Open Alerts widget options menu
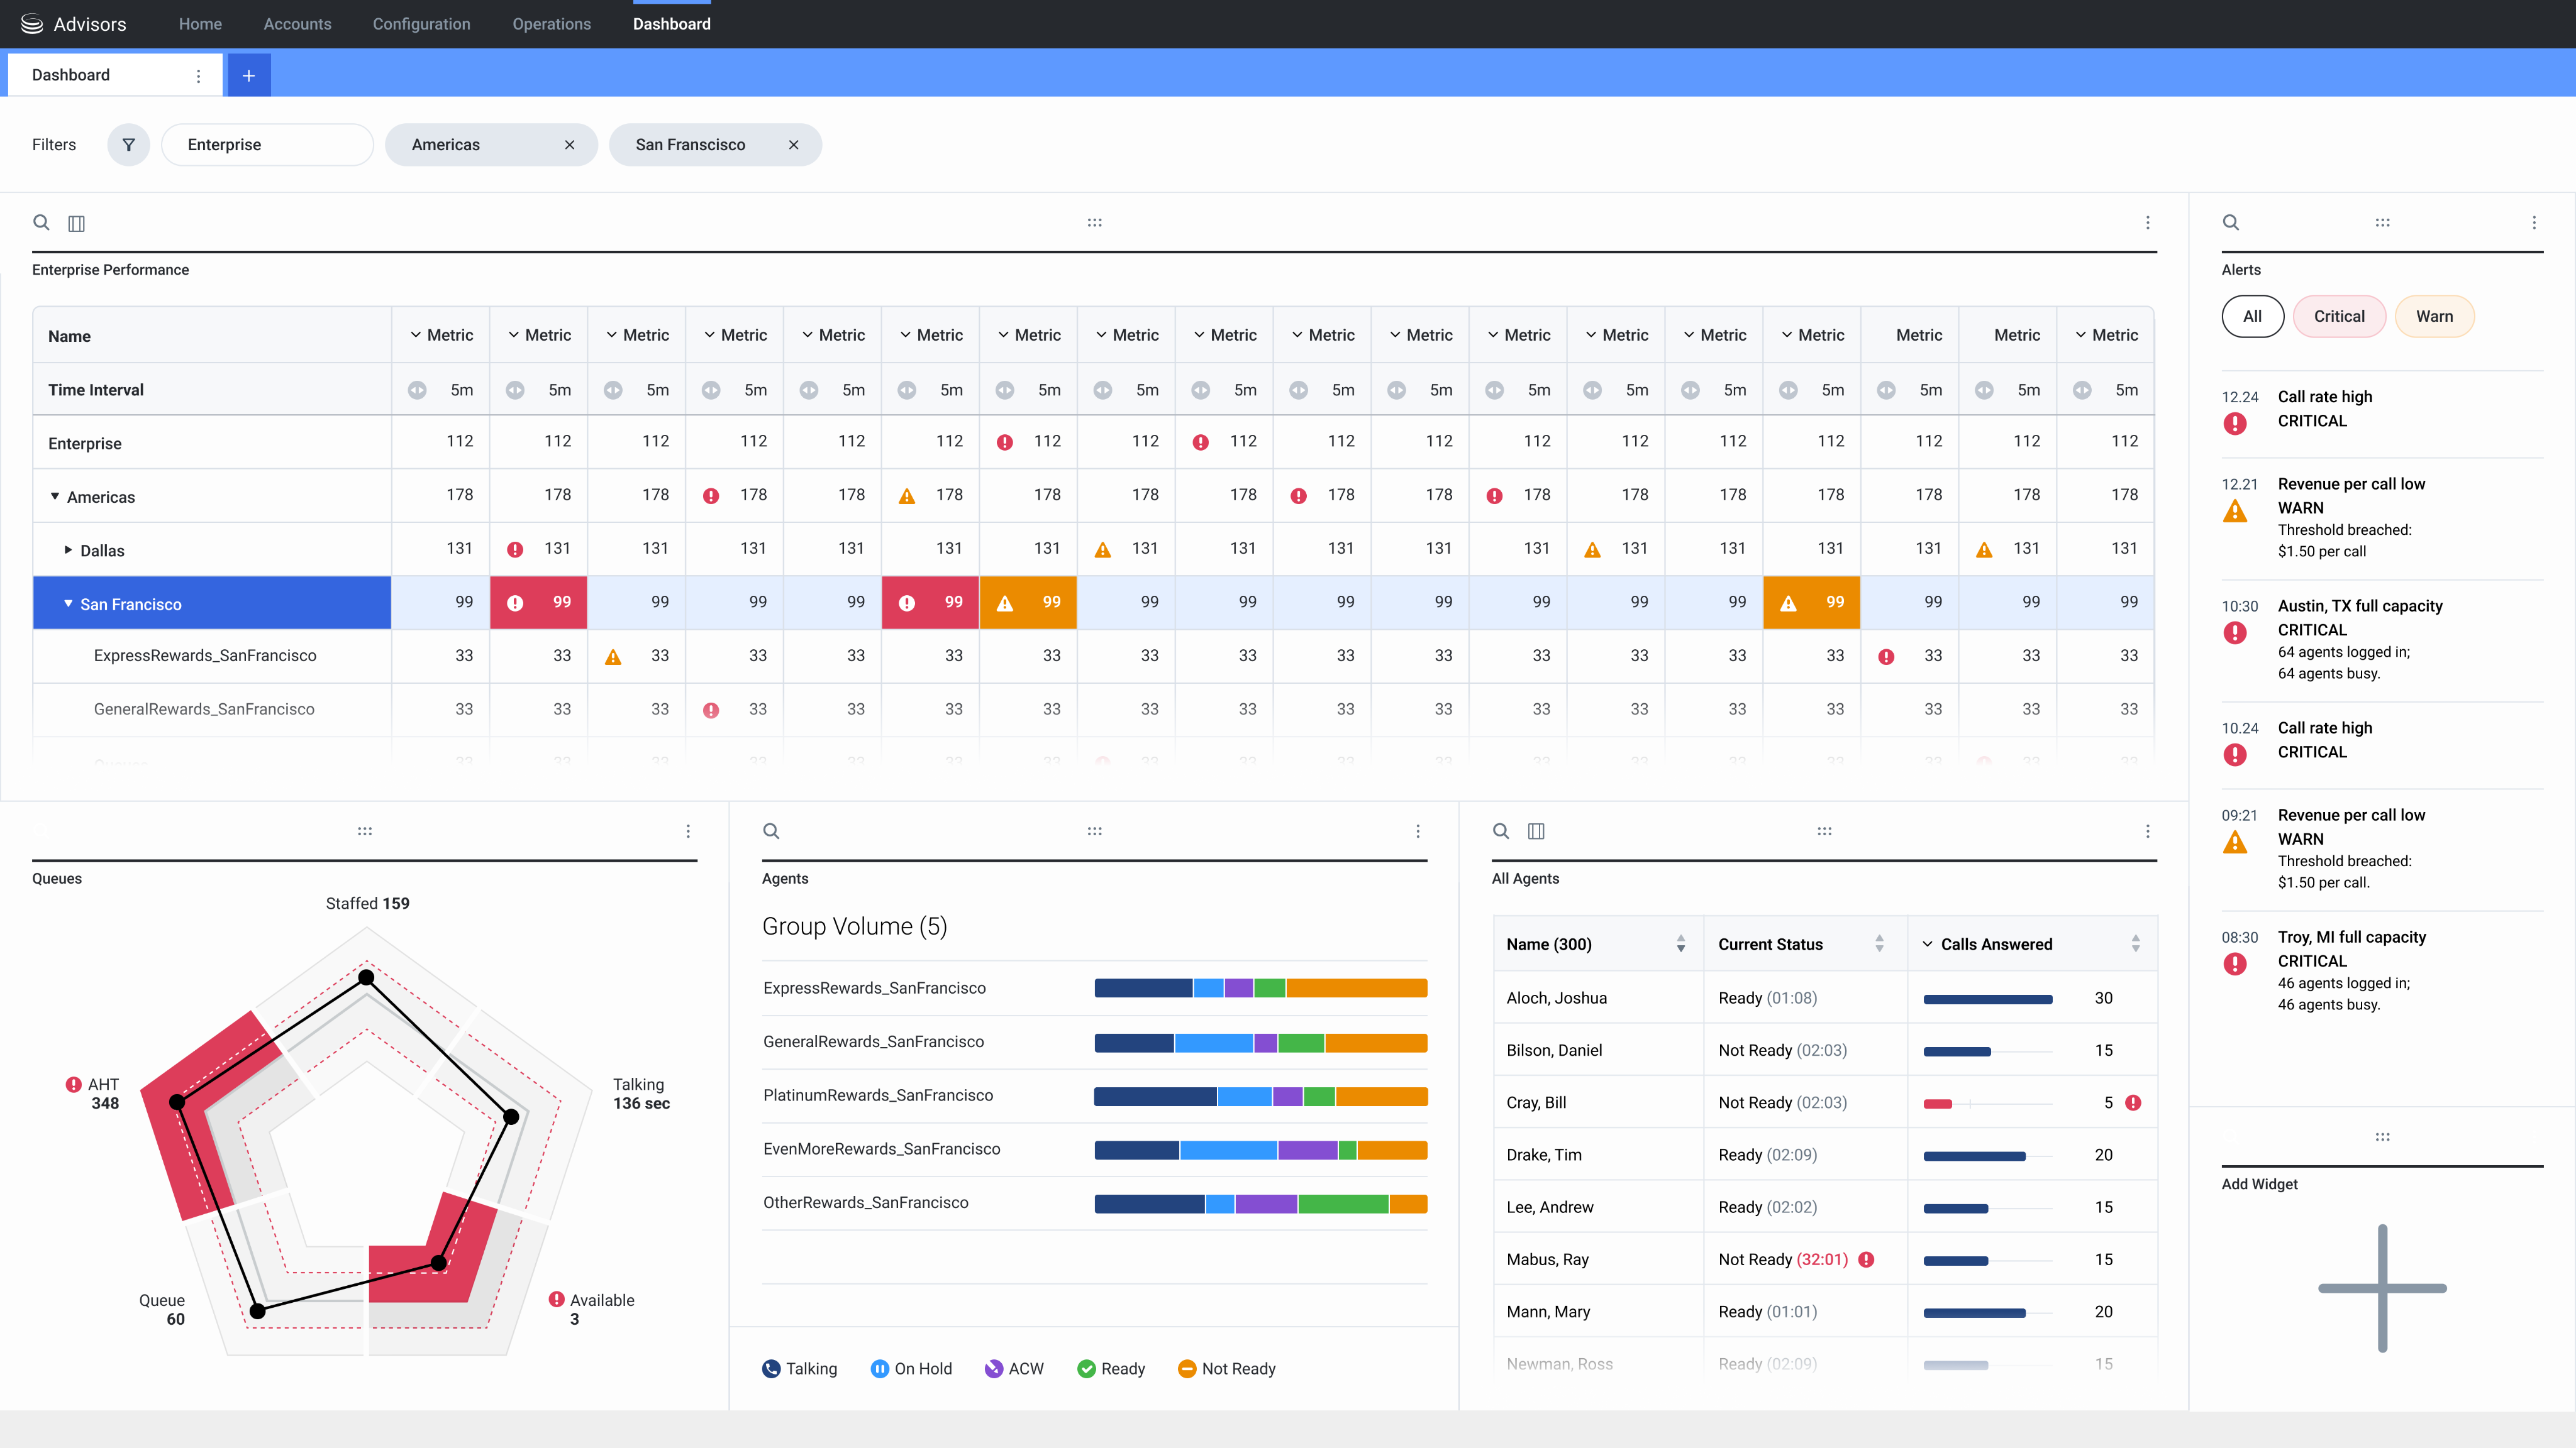This screenshot has height=1448, width=2576. click(2534, 223)
